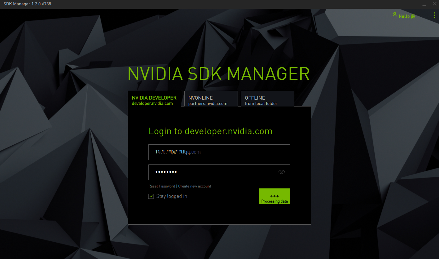
Task: Click the user profile person icon
Action: [395, 14]
